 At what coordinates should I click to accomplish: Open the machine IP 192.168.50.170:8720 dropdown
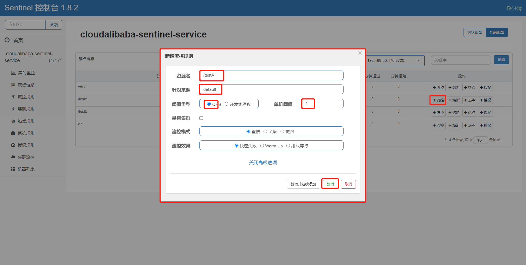(395, 60)
